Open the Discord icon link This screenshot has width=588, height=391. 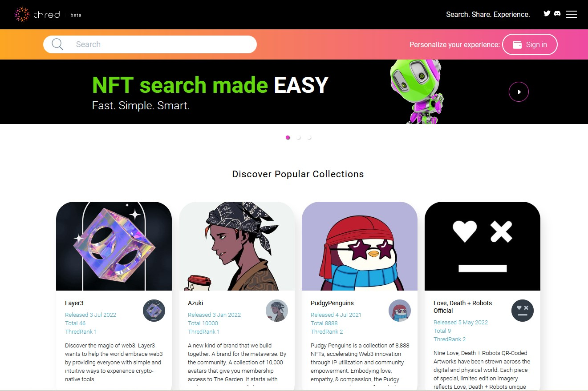(x=557, y=13)
